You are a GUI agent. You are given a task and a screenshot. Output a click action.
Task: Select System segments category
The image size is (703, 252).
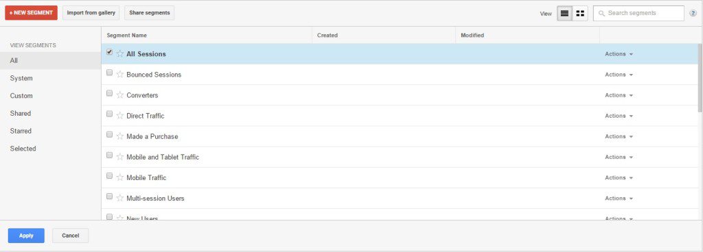51,78
